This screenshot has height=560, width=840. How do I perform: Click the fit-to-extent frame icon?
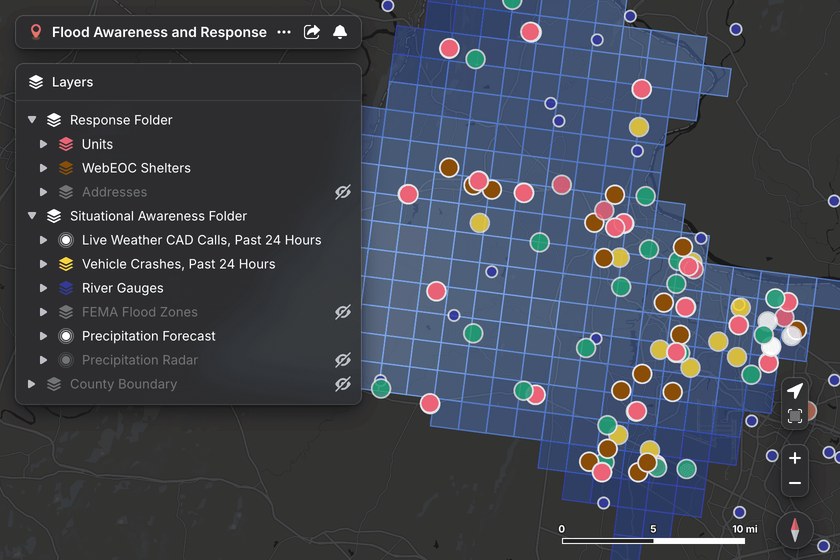pos(795,416)
